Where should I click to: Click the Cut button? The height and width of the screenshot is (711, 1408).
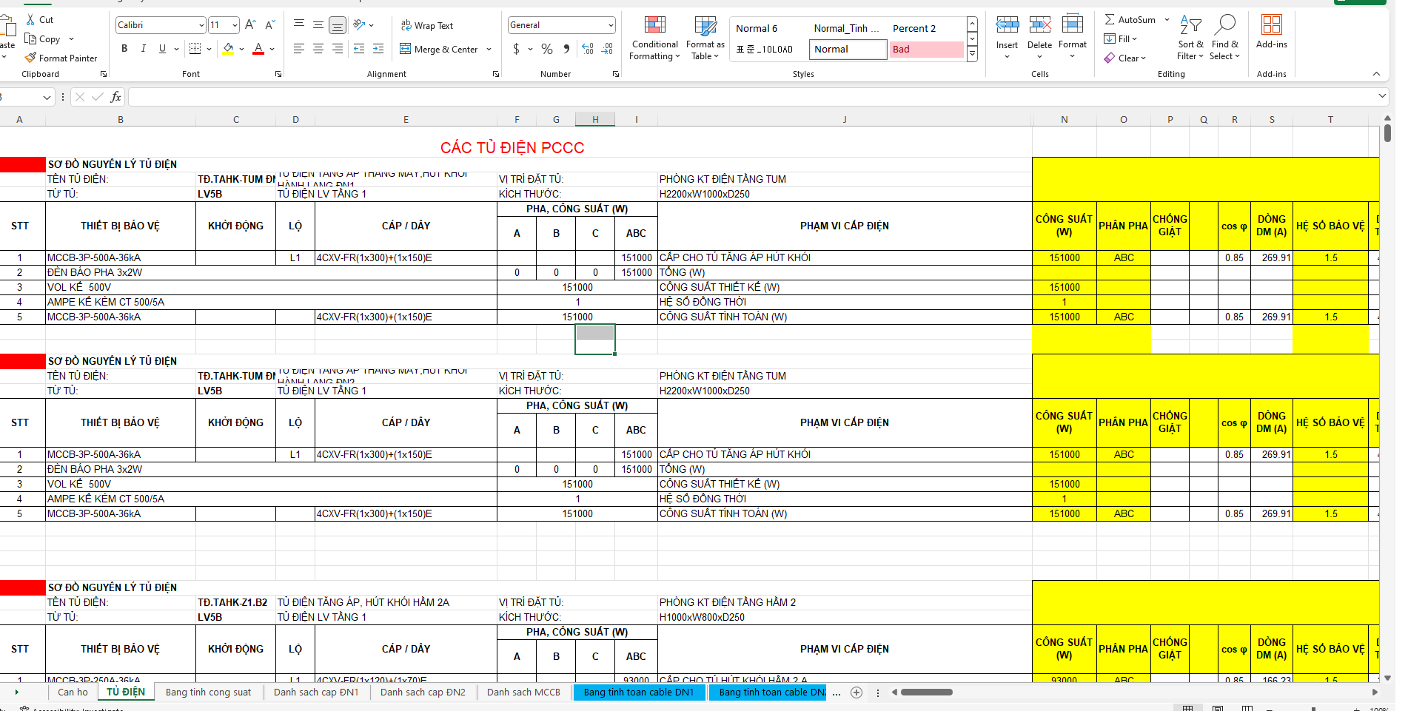[39, 20]
